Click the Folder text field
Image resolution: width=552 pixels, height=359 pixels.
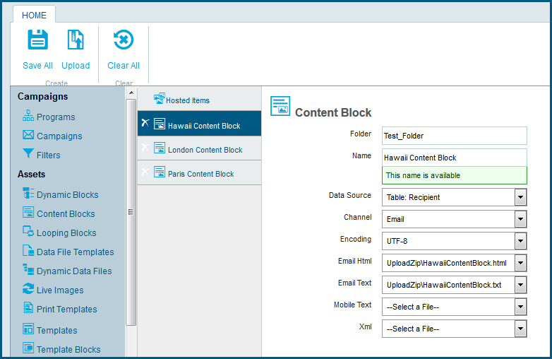[454, 136]
